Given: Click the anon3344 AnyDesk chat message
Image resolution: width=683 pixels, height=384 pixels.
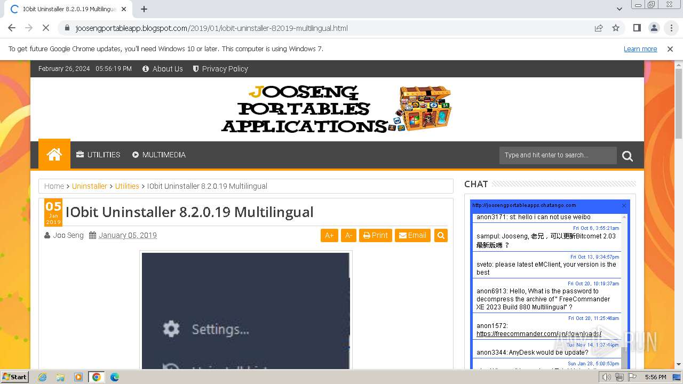Looking at the screenshot, I should (x=533, y=353).
